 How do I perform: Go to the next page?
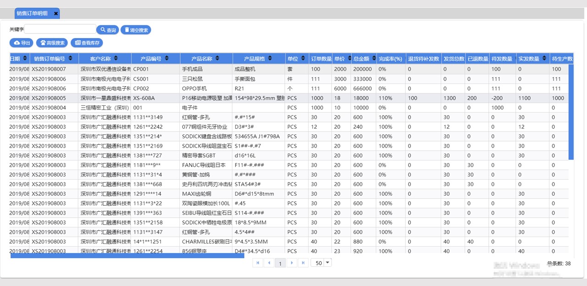tap(291, 263)
